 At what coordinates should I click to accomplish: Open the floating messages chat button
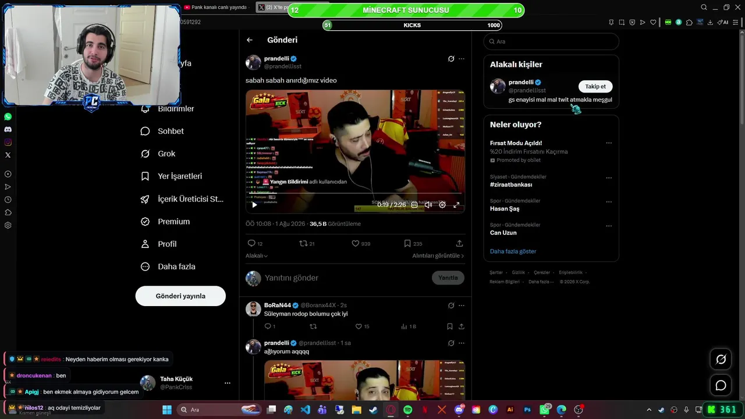pyautogui.click(x=721, y=385)
